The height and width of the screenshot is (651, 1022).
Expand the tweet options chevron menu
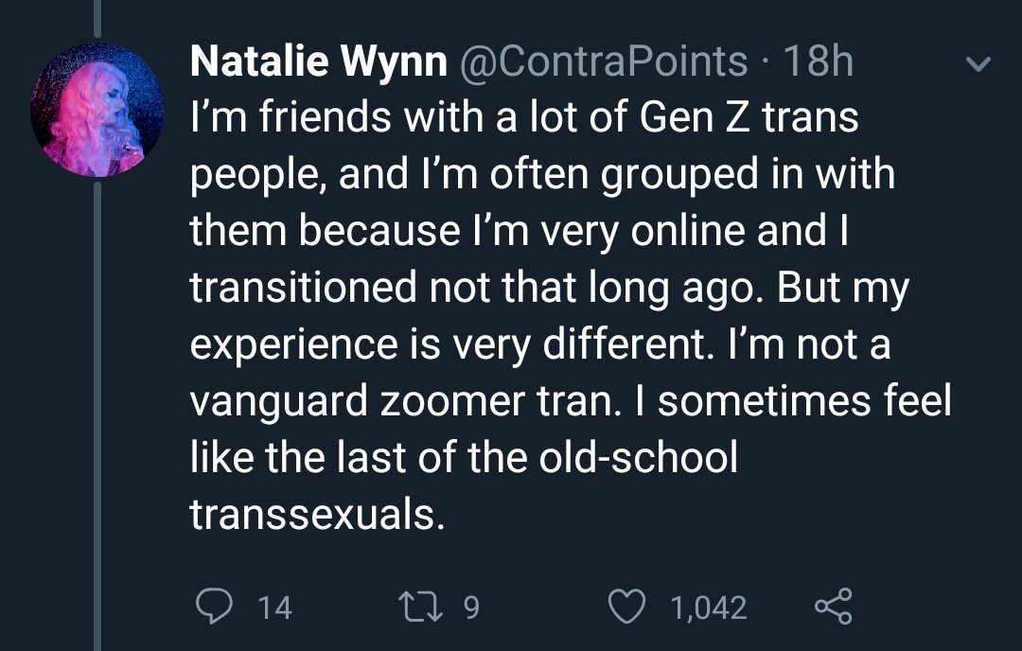(x=978, y=63)
